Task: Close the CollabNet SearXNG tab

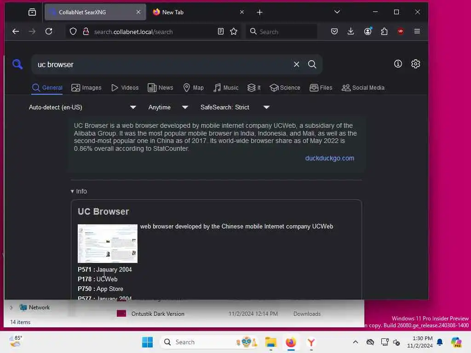Action: point(138,12)
